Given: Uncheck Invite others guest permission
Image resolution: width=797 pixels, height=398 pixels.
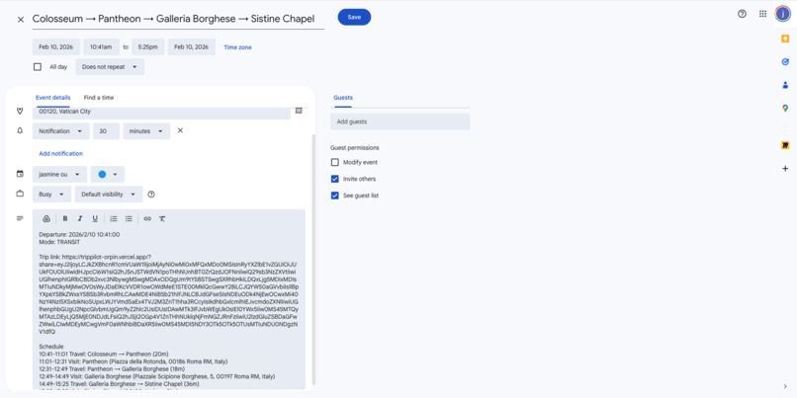Looking at the screenshot, I should [334, 179].
